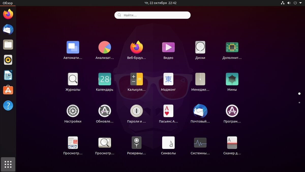Open the Символы characters app
This screenshot has height=172, width=305.
coord(168,143)
